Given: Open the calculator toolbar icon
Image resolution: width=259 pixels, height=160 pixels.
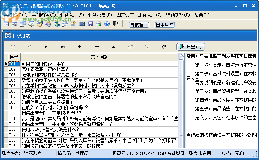Looking at the screenshot, I should (x=82, y=24).
